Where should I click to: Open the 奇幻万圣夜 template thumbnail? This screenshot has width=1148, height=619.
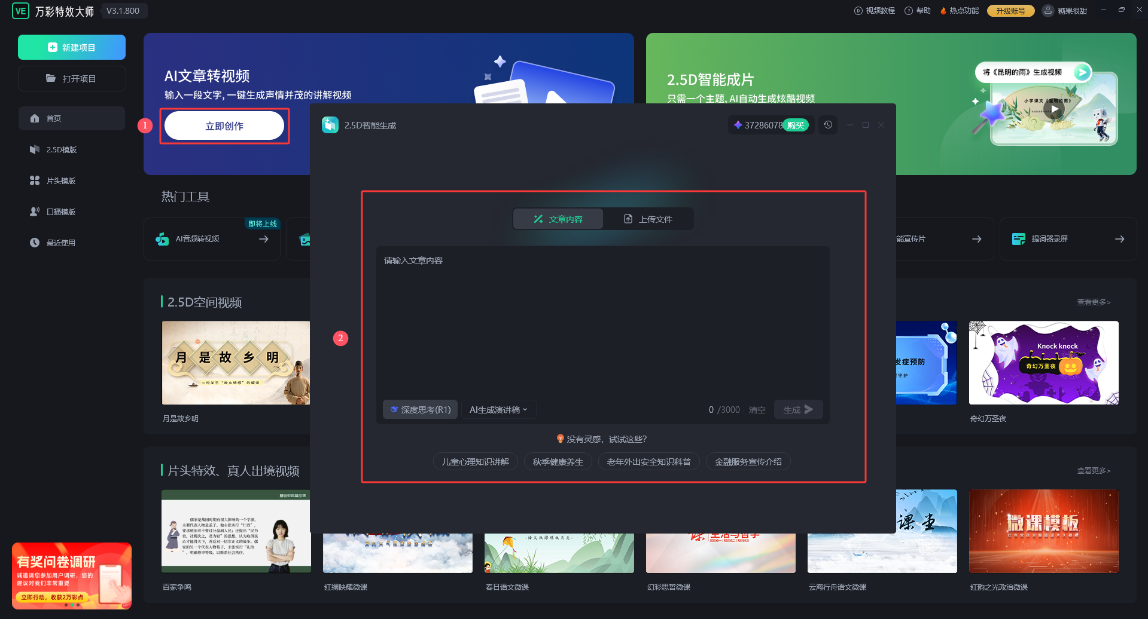(x=1043, y=363)
